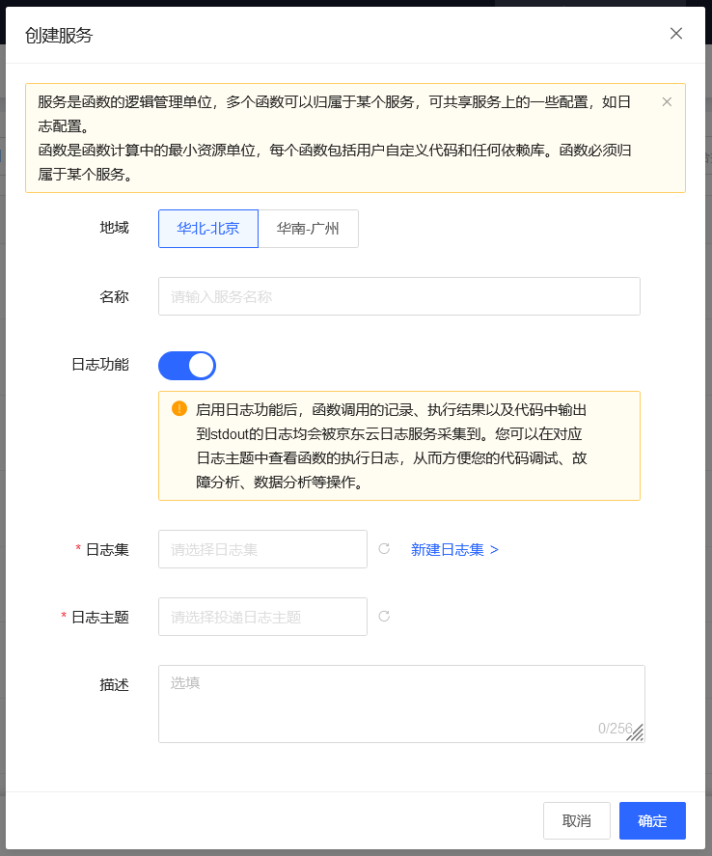Select the 华南-广州 region option
Viewport: 712px width, 856px height.
309,229
